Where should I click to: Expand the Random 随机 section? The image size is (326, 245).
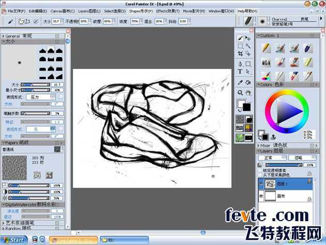tap(3, 228)
